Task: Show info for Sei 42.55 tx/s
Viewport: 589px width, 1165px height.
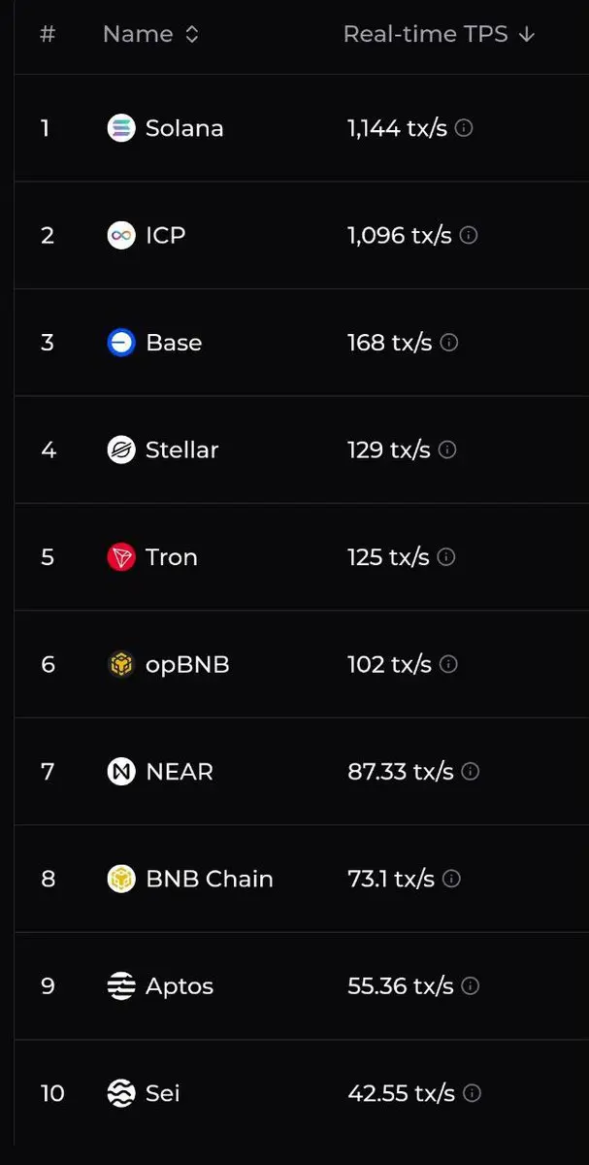Action: point(472,1093)
